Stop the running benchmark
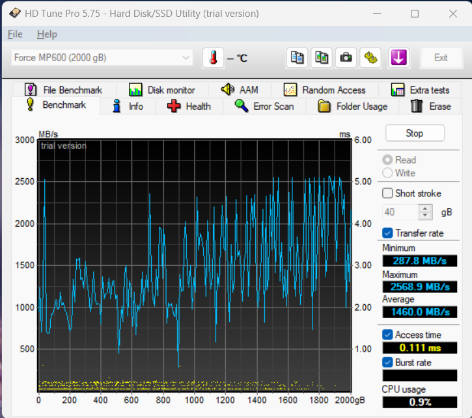472x418 pixels. pyautogui.click(x=415, y=133)
